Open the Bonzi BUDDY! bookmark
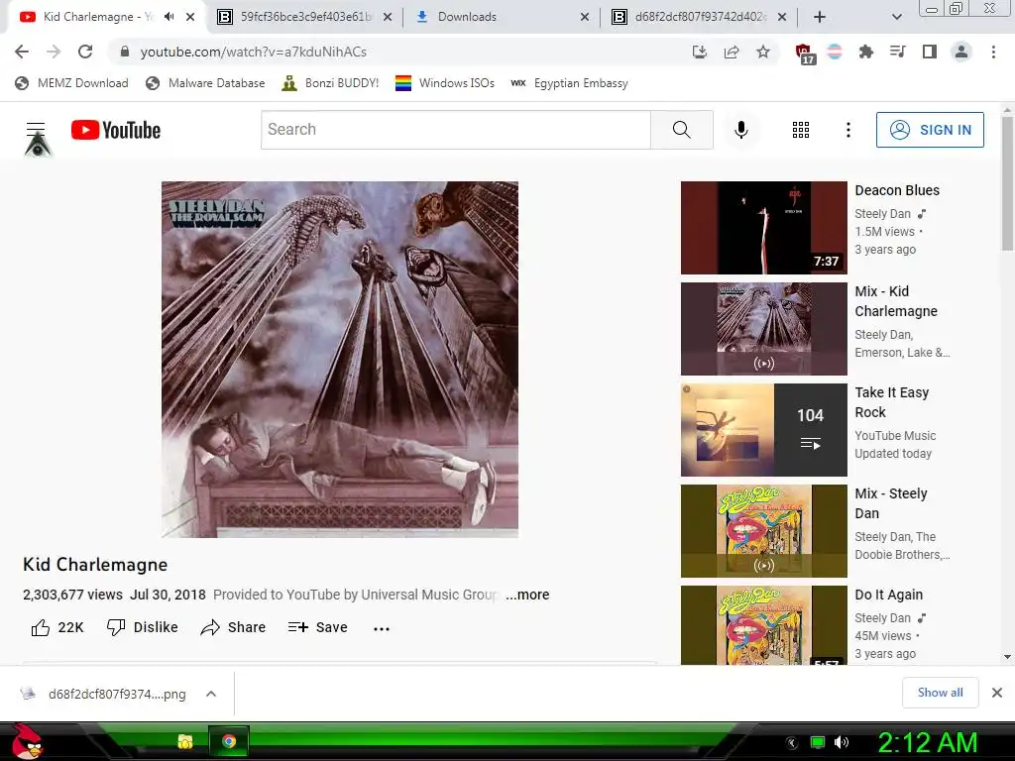The width and height of the screenshot is (1015, 761). pos(330,83)
